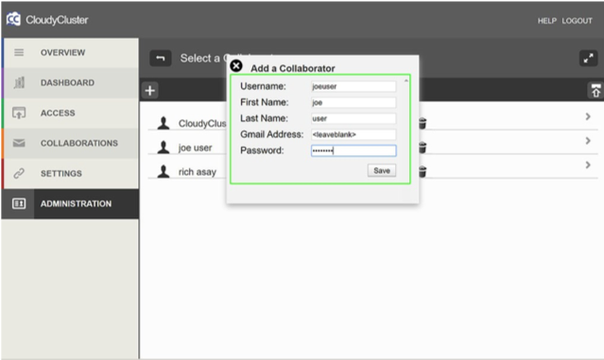
Task: Click the back arrow button
Action: point(161,59)
